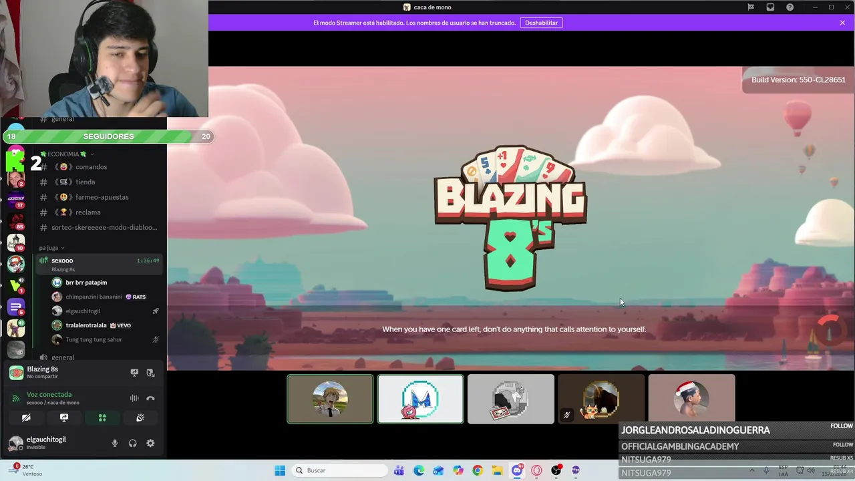Image resolution: width=855 pixels, height=481 pixels.
Task: Select the first participant tile with blond avatar
Action: pos(330,399)
